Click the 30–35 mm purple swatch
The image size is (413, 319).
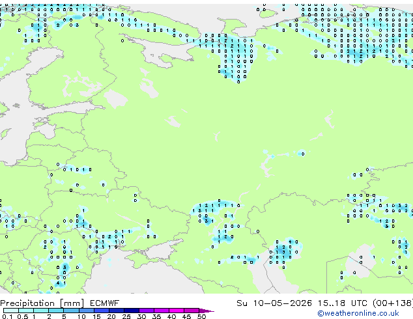click(x=147, y=311)
